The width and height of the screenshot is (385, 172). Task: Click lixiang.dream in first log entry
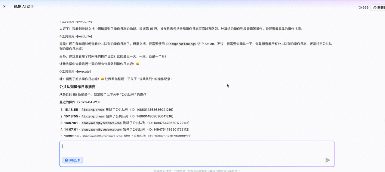pyautogui.click(x=93, y=110)
